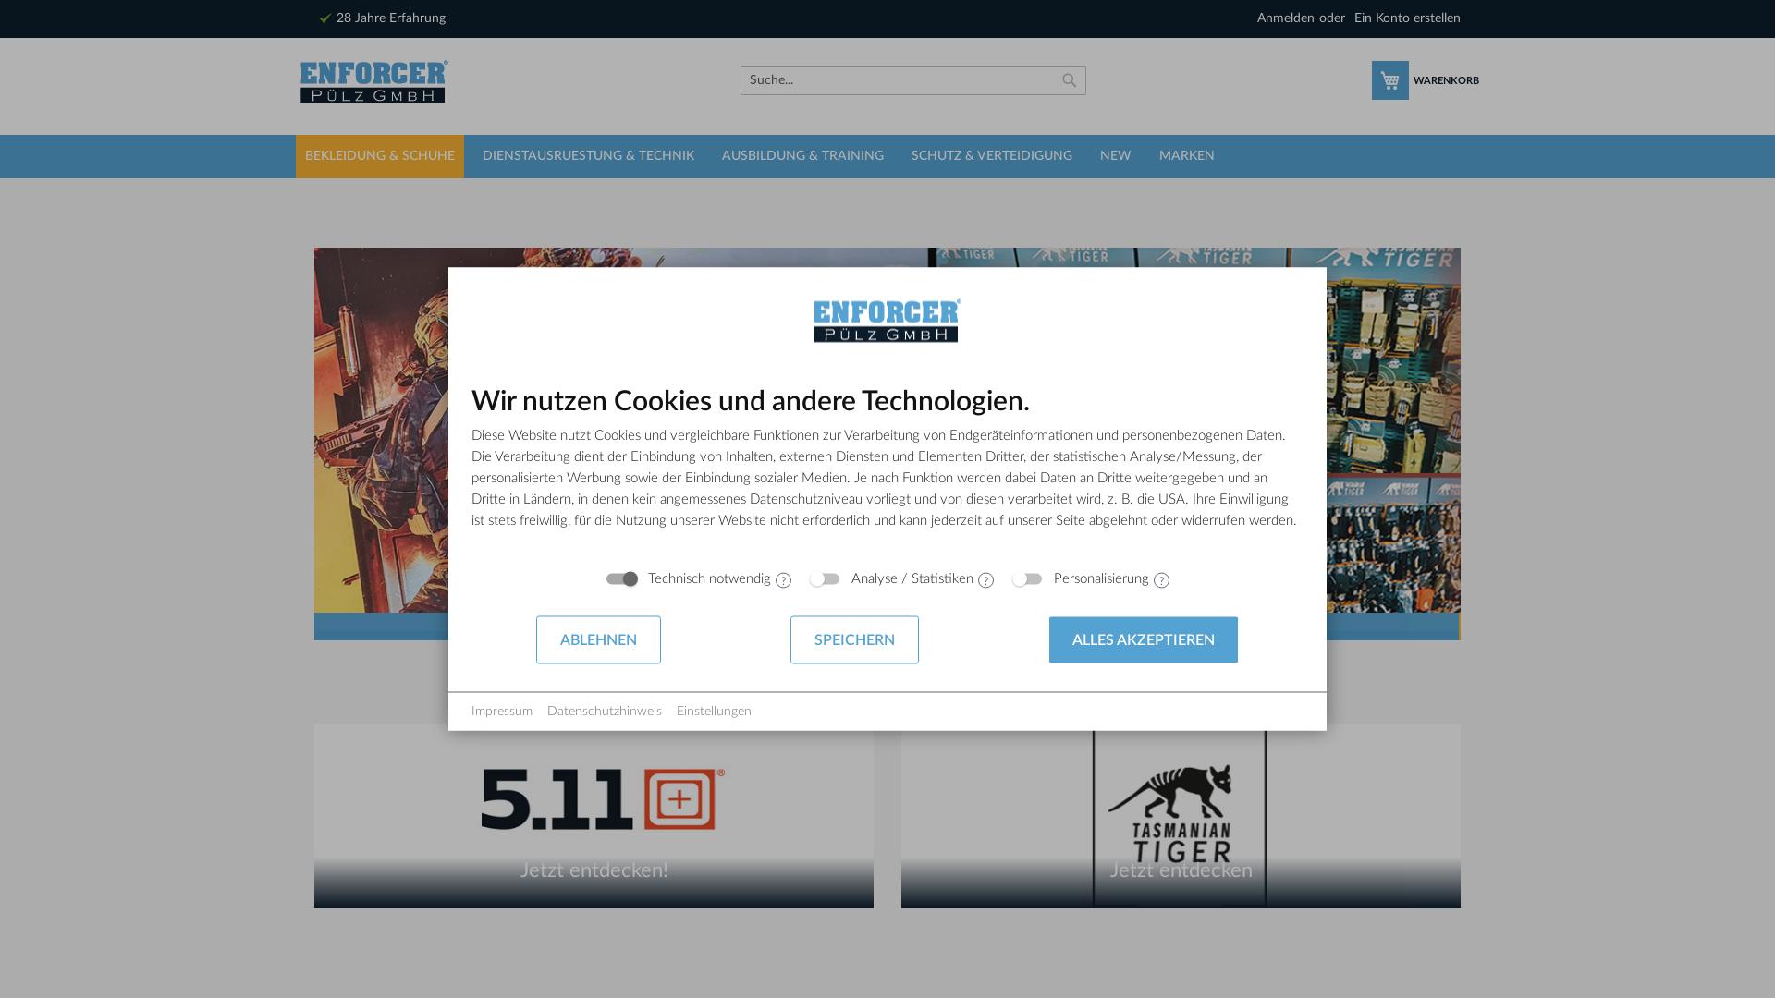Open help for Personalisierung cookies

click(1162, 580)
